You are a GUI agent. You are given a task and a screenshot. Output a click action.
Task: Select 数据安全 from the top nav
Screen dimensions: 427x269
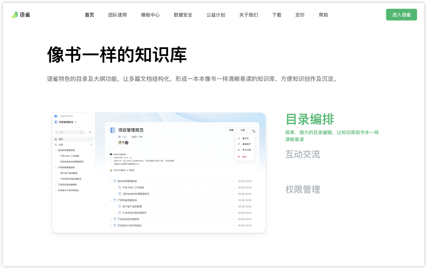[183, 15]
